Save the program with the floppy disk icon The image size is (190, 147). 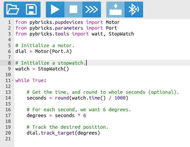[x=31, y=10]
